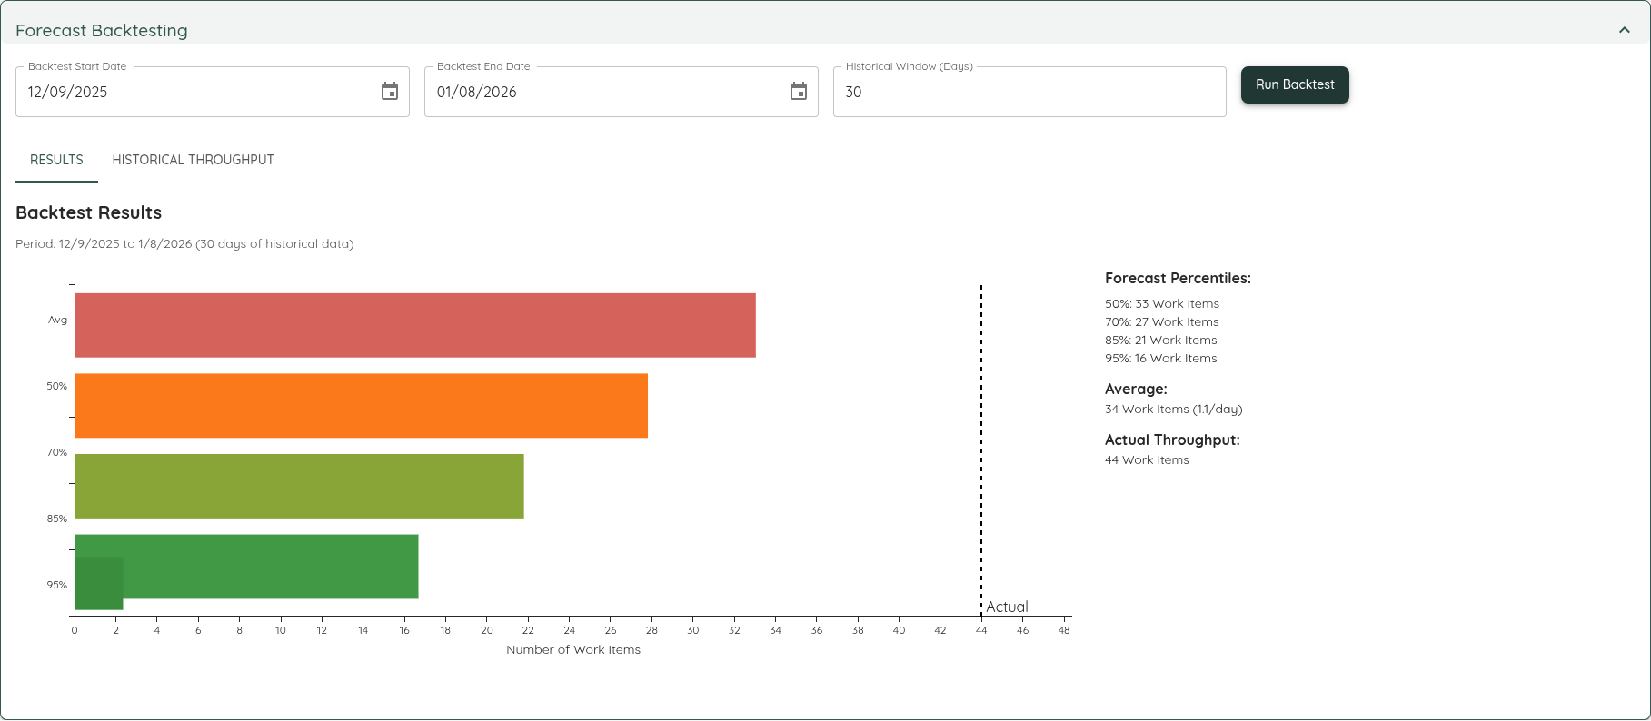1651x721 pixels.
Task: Click the Forecast Percentiles heading
Action: point(1178,279)
